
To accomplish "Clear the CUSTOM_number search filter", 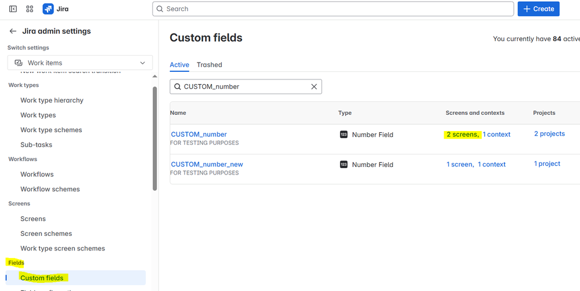I will pos(314,86).
